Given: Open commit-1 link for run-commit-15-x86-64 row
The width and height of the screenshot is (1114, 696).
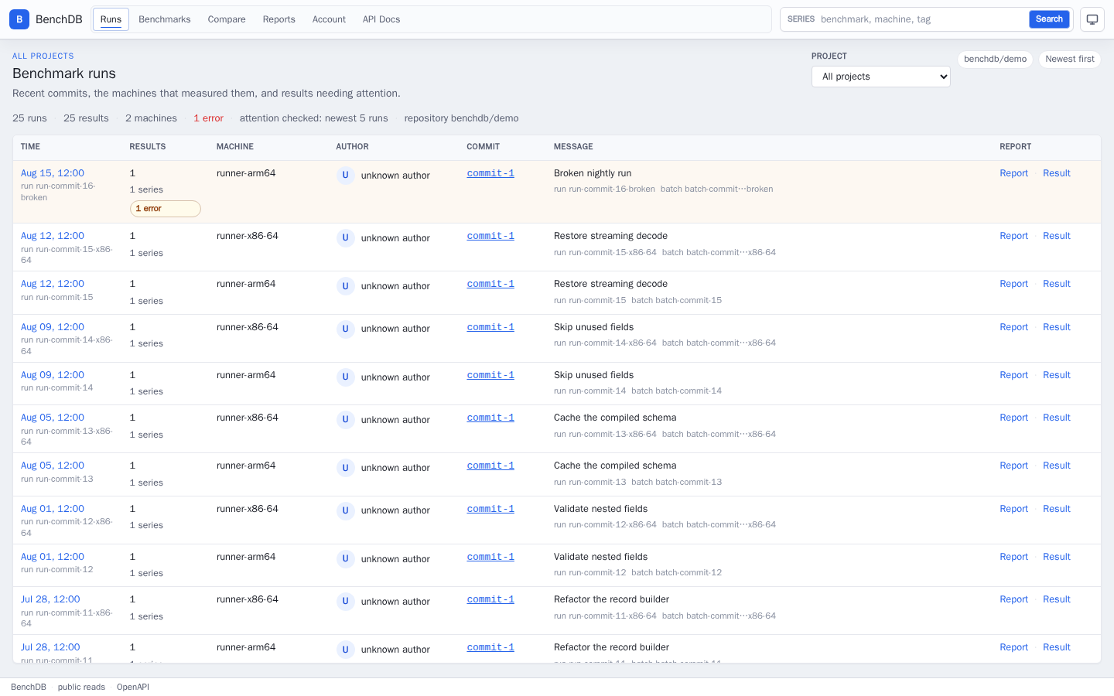Looking at the screenshot, I should pos(490,236).
